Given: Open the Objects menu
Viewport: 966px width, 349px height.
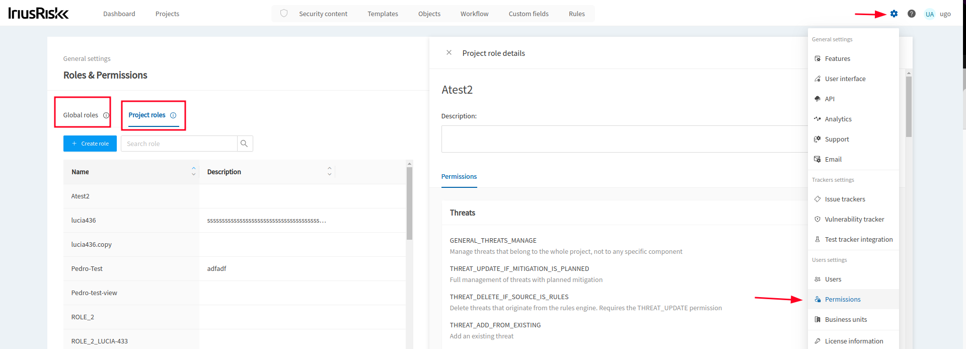Looking at the screenshot, I should (x=429, y=14).
